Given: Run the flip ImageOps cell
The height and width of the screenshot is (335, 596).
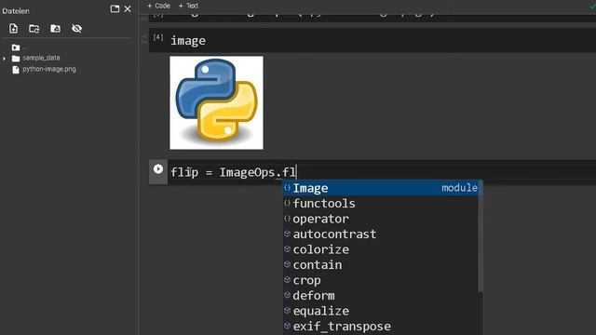Looking at the screenshot, I should click(x=158, y=169).
